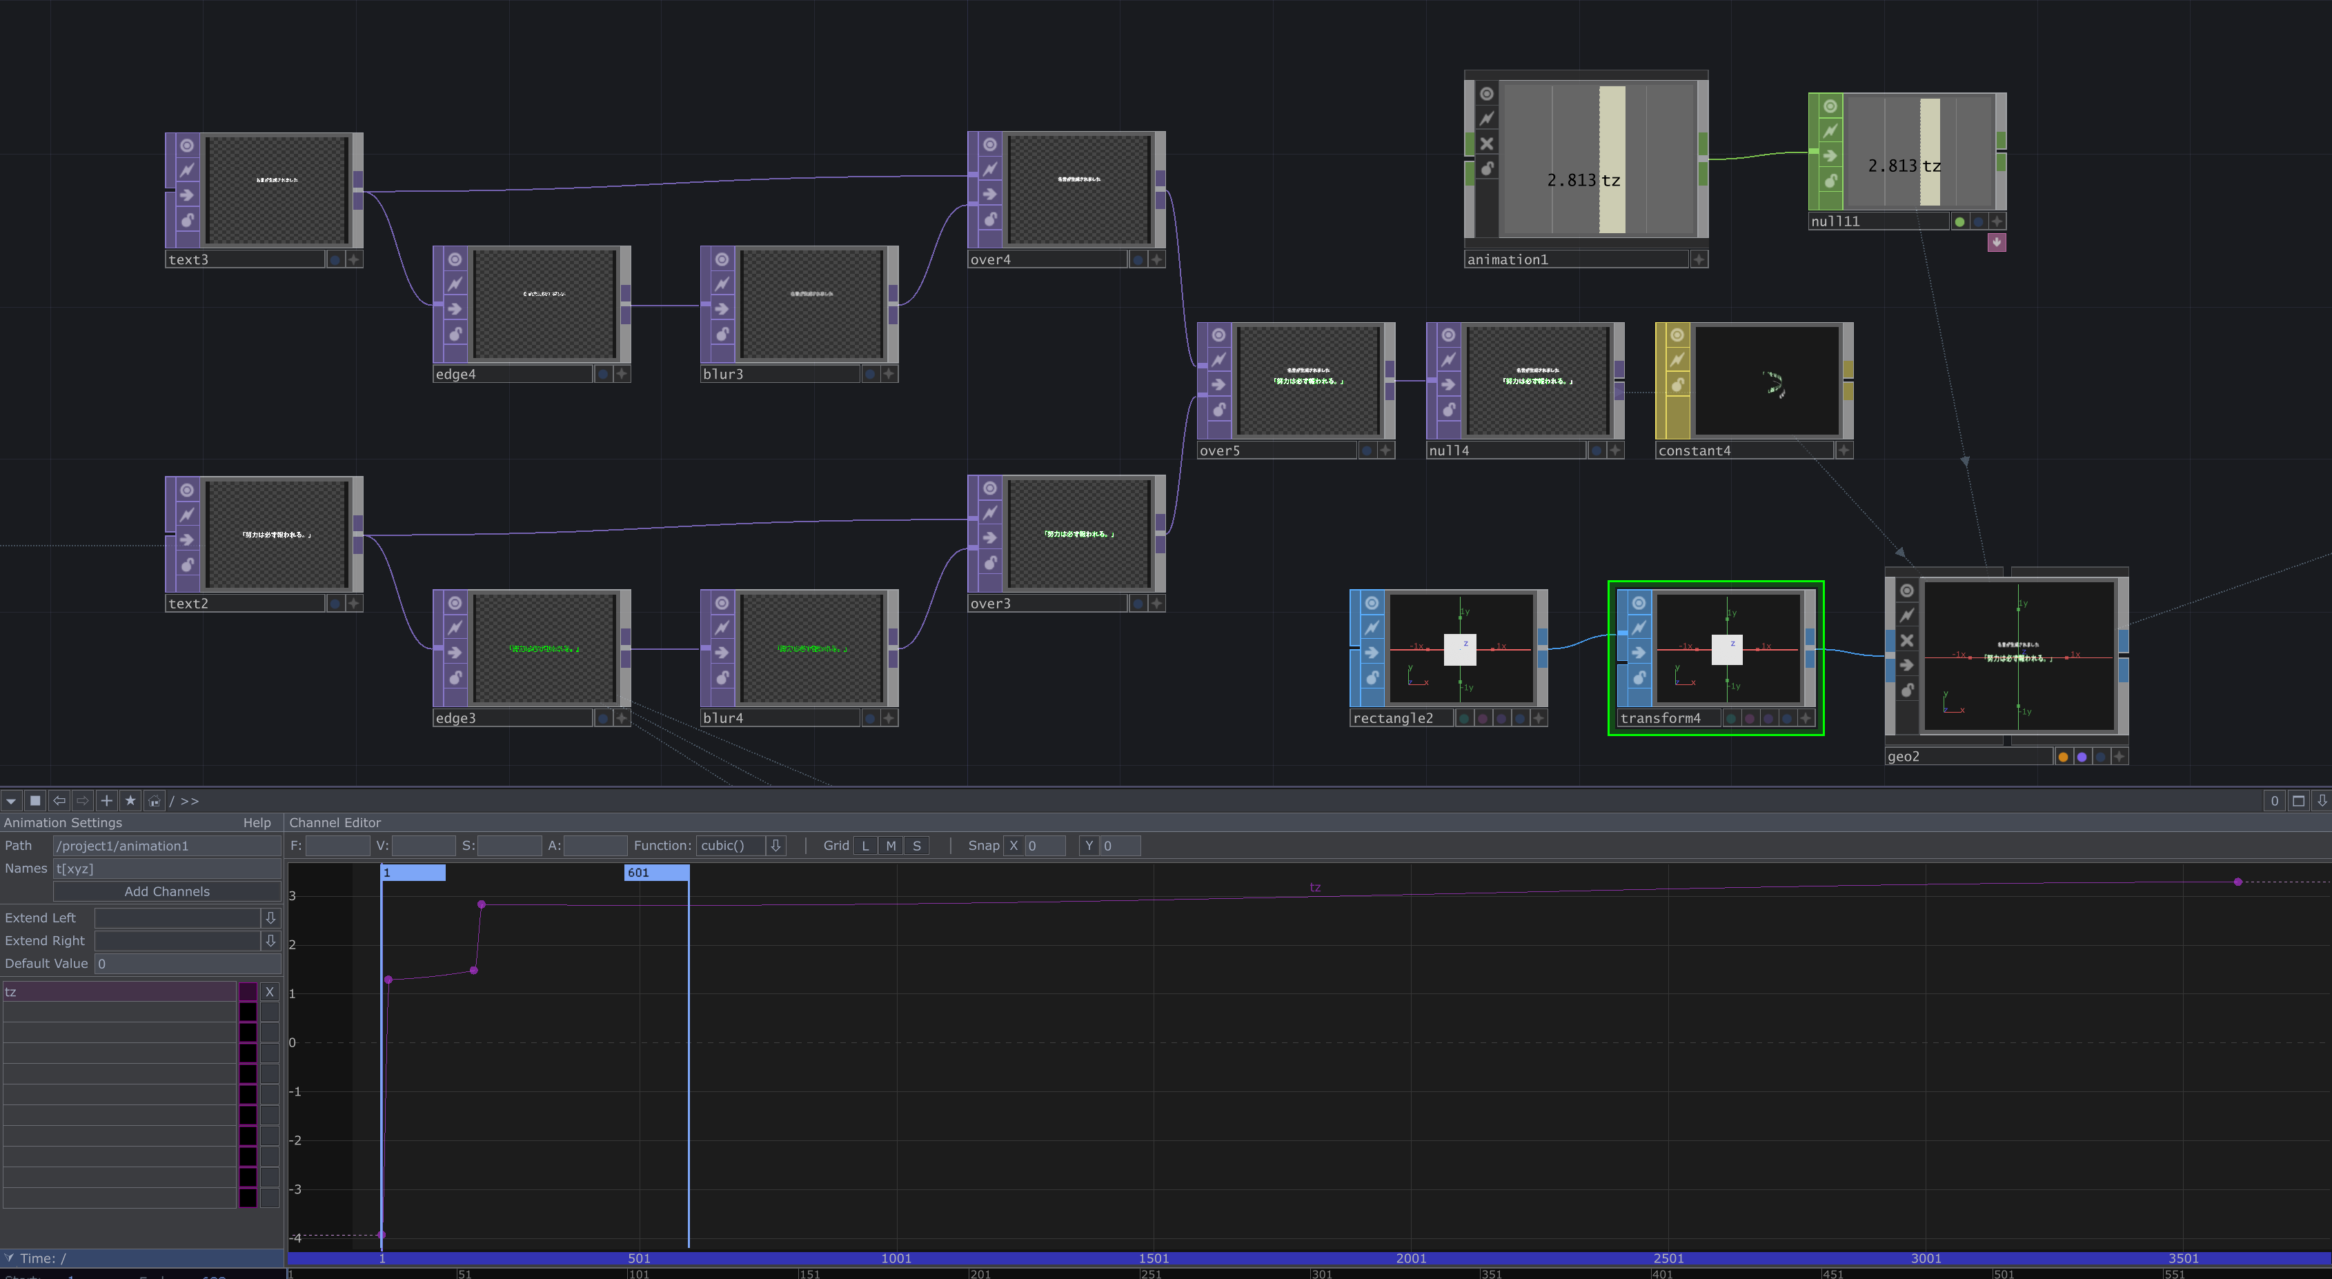Click the pink download arrow below null11
The image size is (2332, 1279).
[1996, 243]
